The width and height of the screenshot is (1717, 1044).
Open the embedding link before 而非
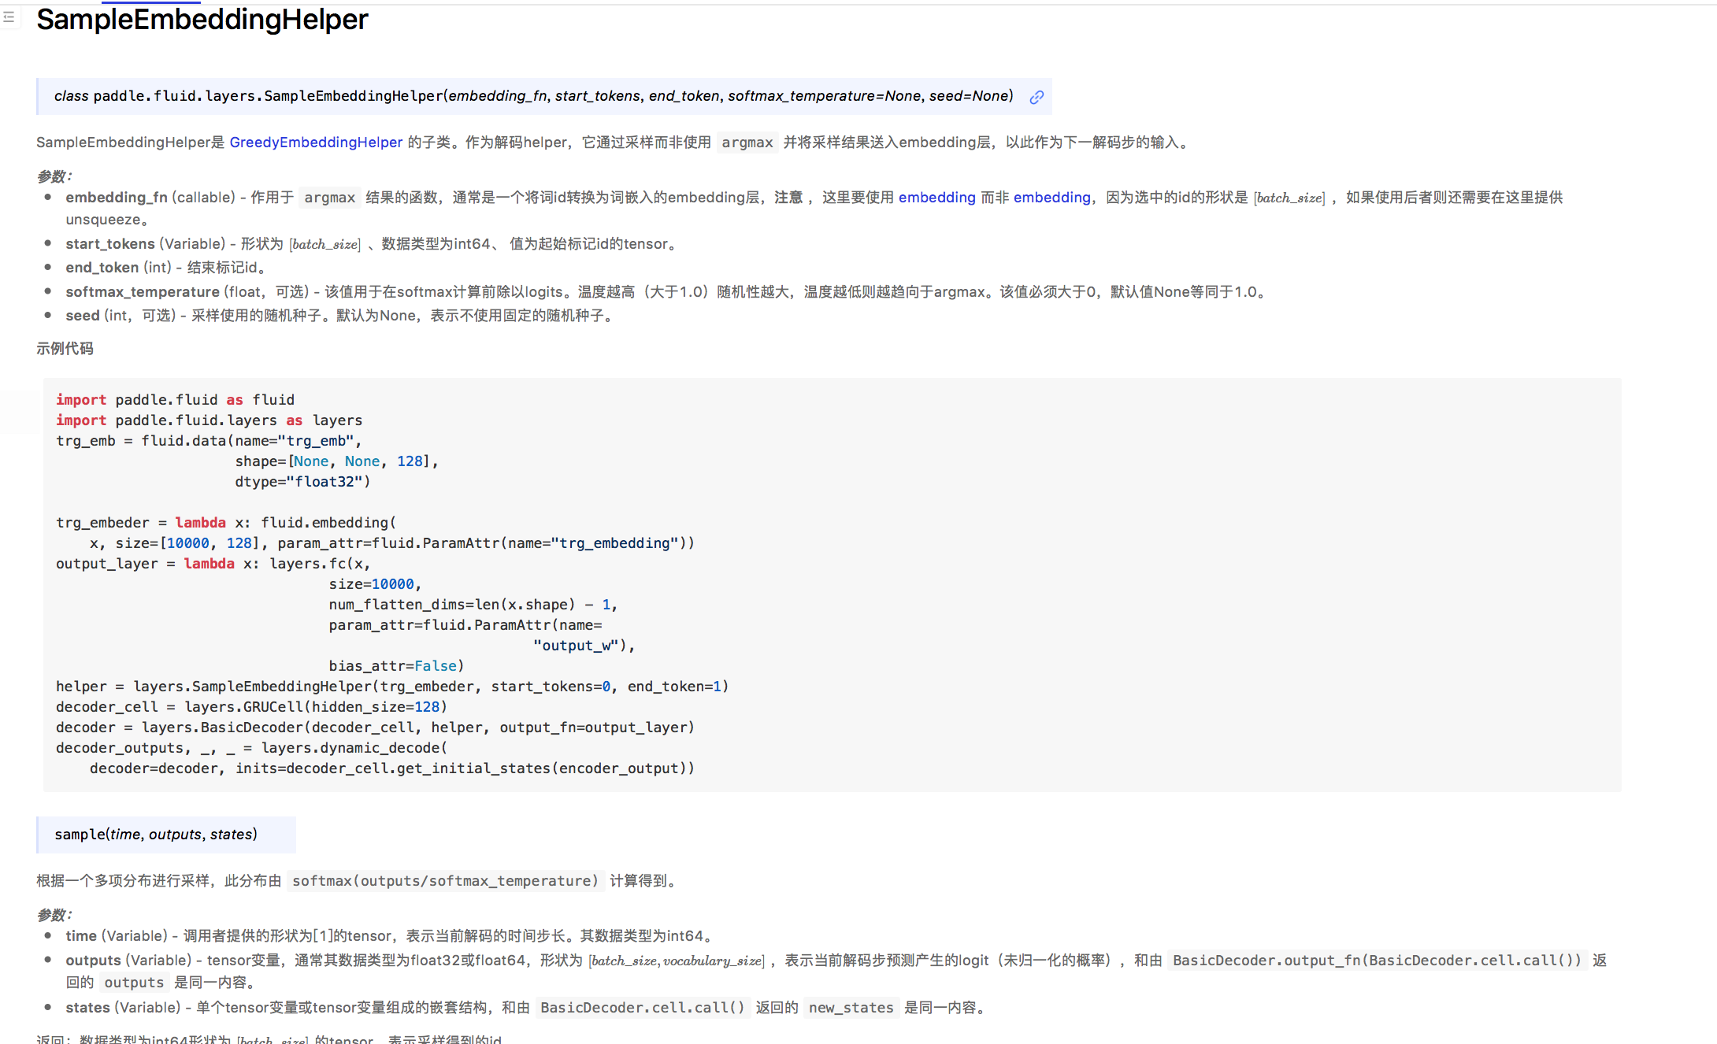point(936,198)
